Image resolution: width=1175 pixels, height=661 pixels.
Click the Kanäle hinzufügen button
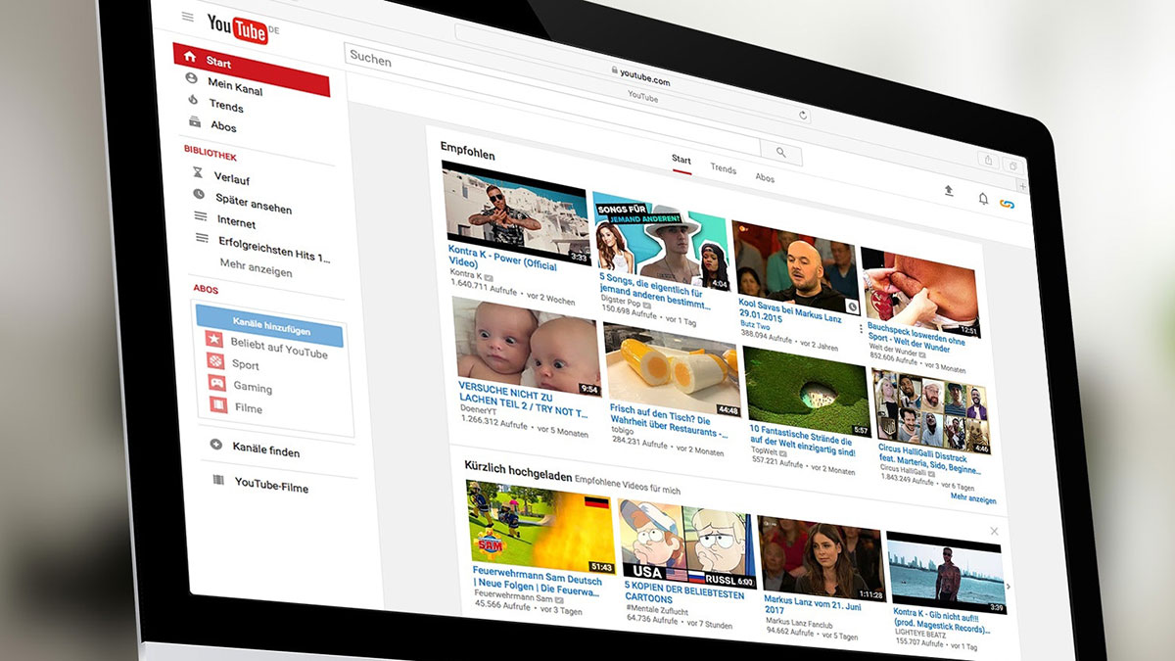tap(269, 324)
